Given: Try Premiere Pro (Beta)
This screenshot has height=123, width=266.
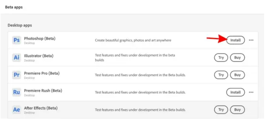Looking at the screenshot, I should coord(221,75).
